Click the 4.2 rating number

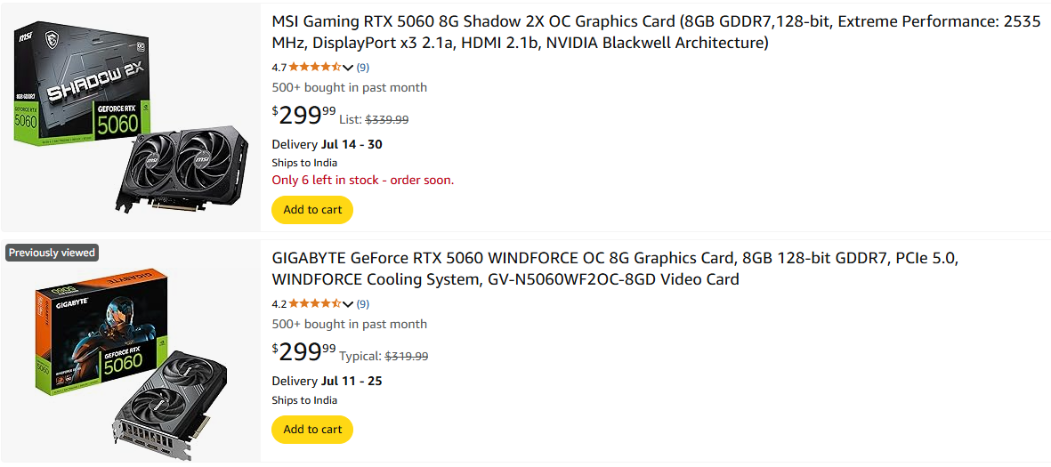pos(279,303)
